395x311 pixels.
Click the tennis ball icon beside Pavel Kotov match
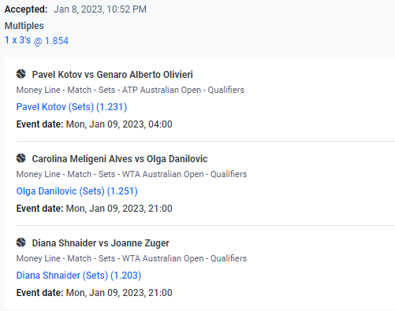(21, 74)
